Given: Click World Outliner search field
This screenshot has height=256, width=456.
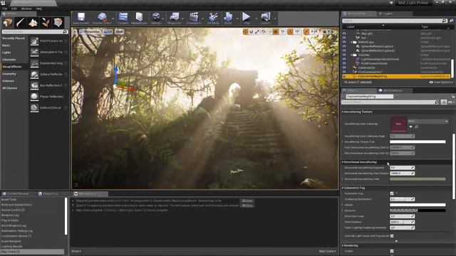Looking at the screenshot, I should (394, 21).
